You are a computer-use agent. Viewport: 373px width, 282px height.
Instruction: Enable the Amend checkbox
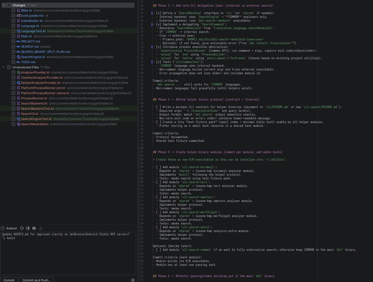[x=3, y=228]
